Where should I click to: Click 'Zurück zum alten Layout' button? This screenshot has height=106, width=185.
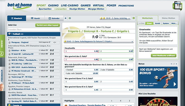(48, 25)
